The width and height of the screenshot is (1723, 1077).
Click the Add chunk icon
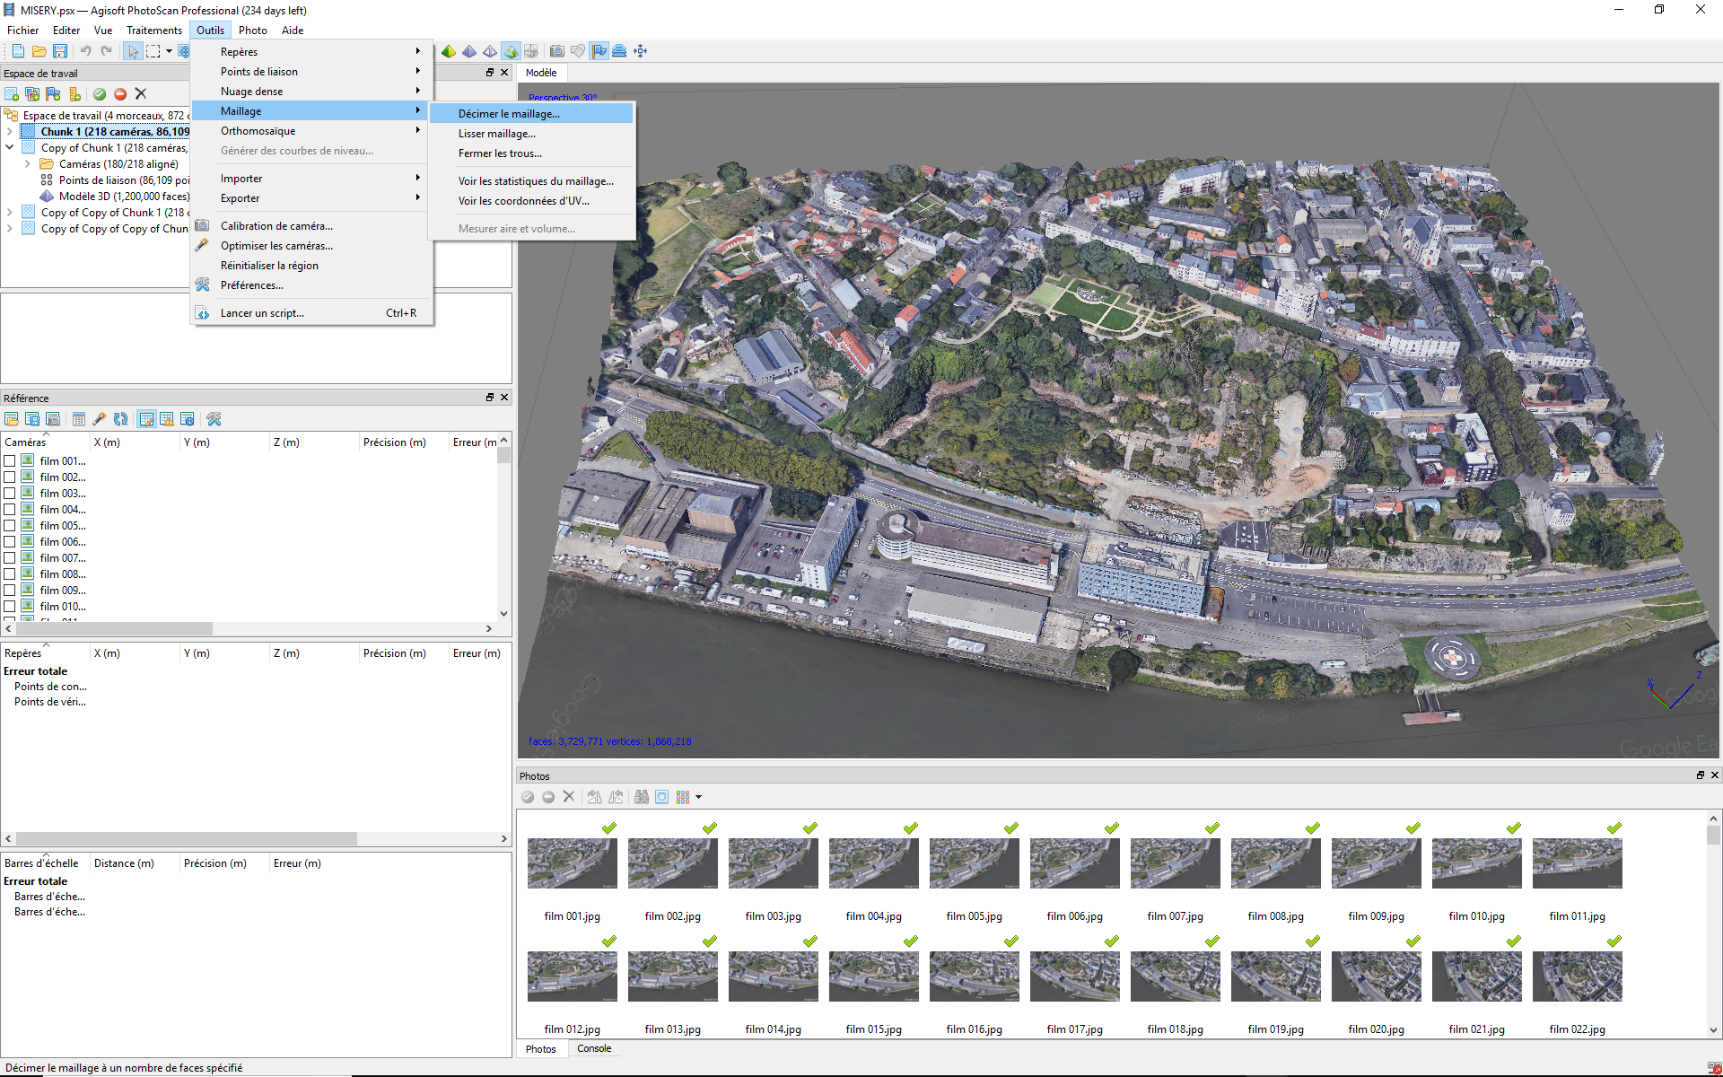click(12, 94)
